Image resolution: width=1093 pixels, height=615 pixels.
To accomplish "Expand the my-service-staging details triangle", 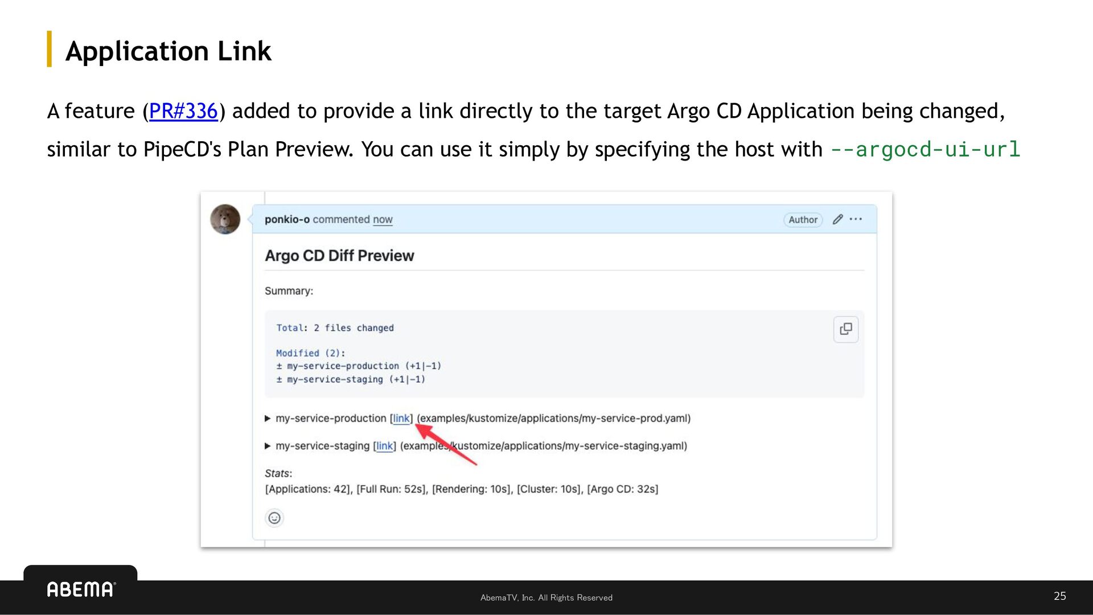I will (268, 446).
